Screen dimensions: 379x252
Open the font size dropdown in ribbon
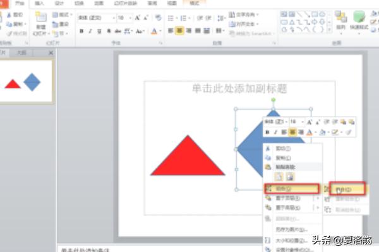(130, 18)
